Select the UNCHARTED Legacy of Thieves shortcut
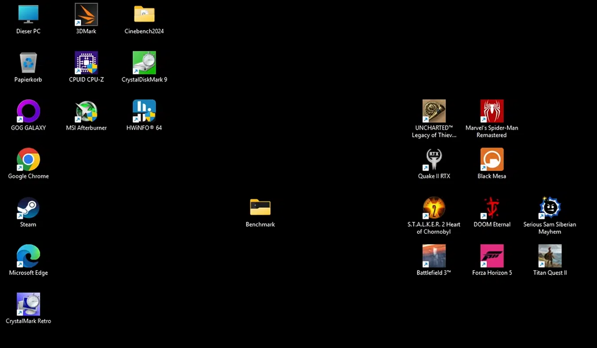597x348 pixels. pyautogui.click(x=434, y=112)
